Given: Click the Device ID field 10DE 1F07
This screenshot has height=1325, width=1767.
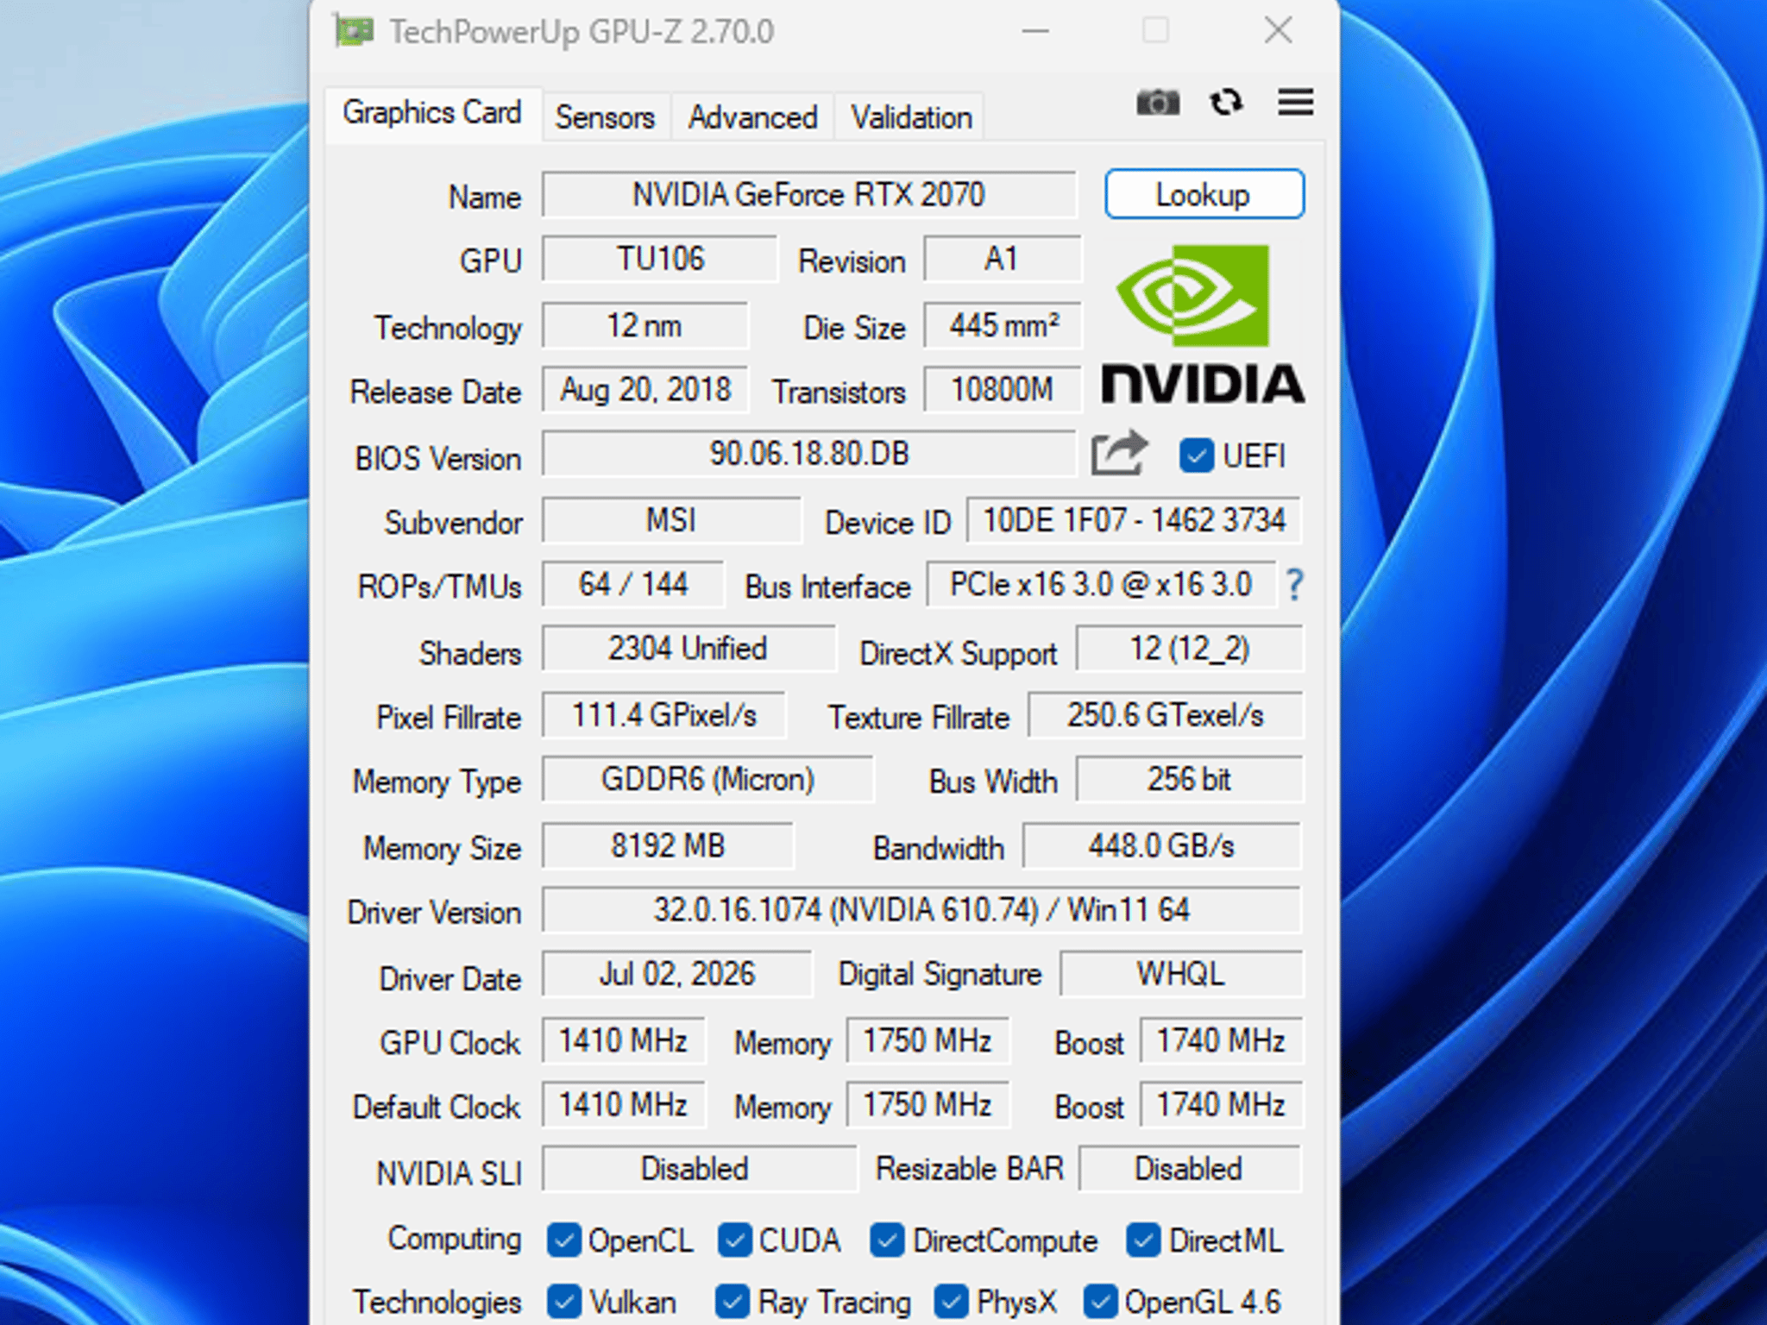Looking at the screenshot, I should point(1134,520).
